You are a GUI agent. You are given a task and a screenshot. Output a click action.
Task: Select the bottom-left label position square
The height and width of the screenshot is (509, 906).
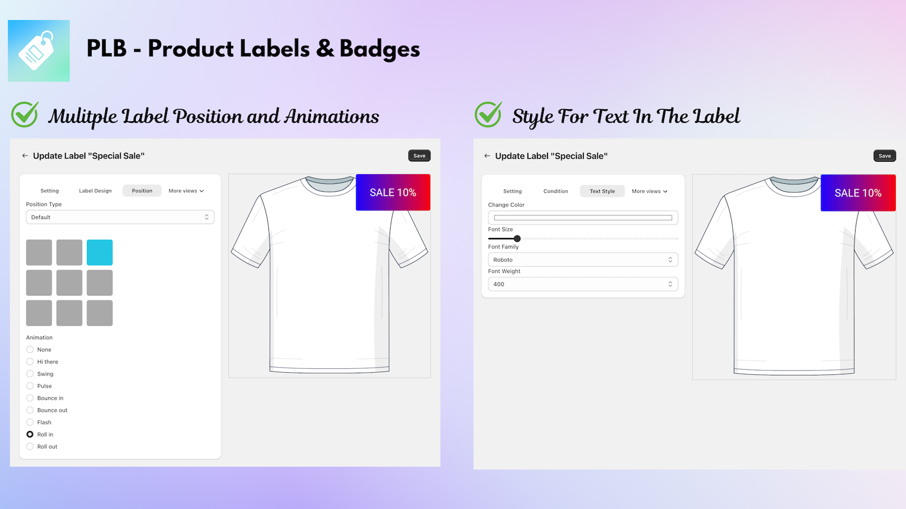pyautogui.click(x=39, y=313)
